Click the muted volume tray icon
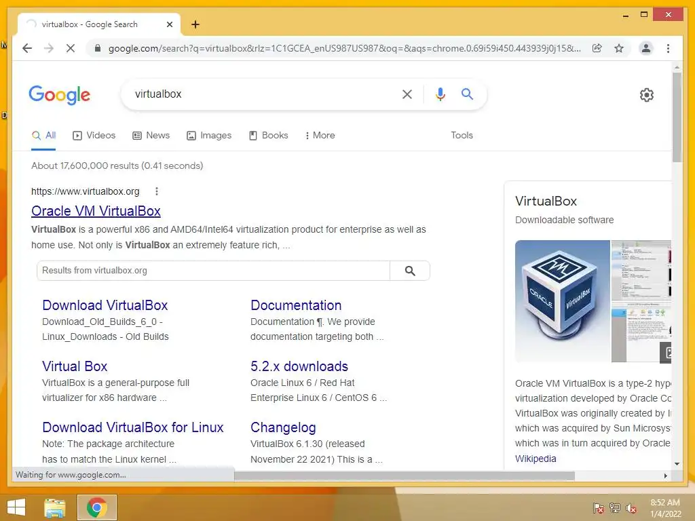The width and height of the screenshot is (695, 521). coord(631,508)
